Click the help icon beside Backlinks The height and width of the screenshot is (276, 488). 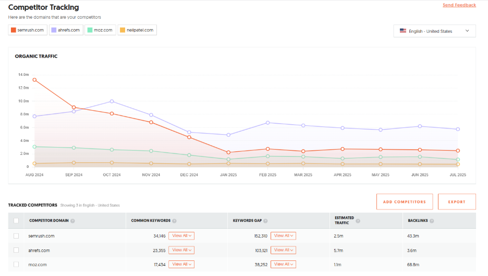(432, 221)
